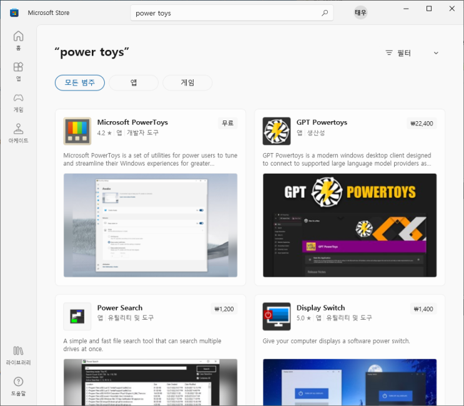Click 'Give your computer displays' description
Image resolution: width=464 pixels, height=406 pixels.
point(336,341)
